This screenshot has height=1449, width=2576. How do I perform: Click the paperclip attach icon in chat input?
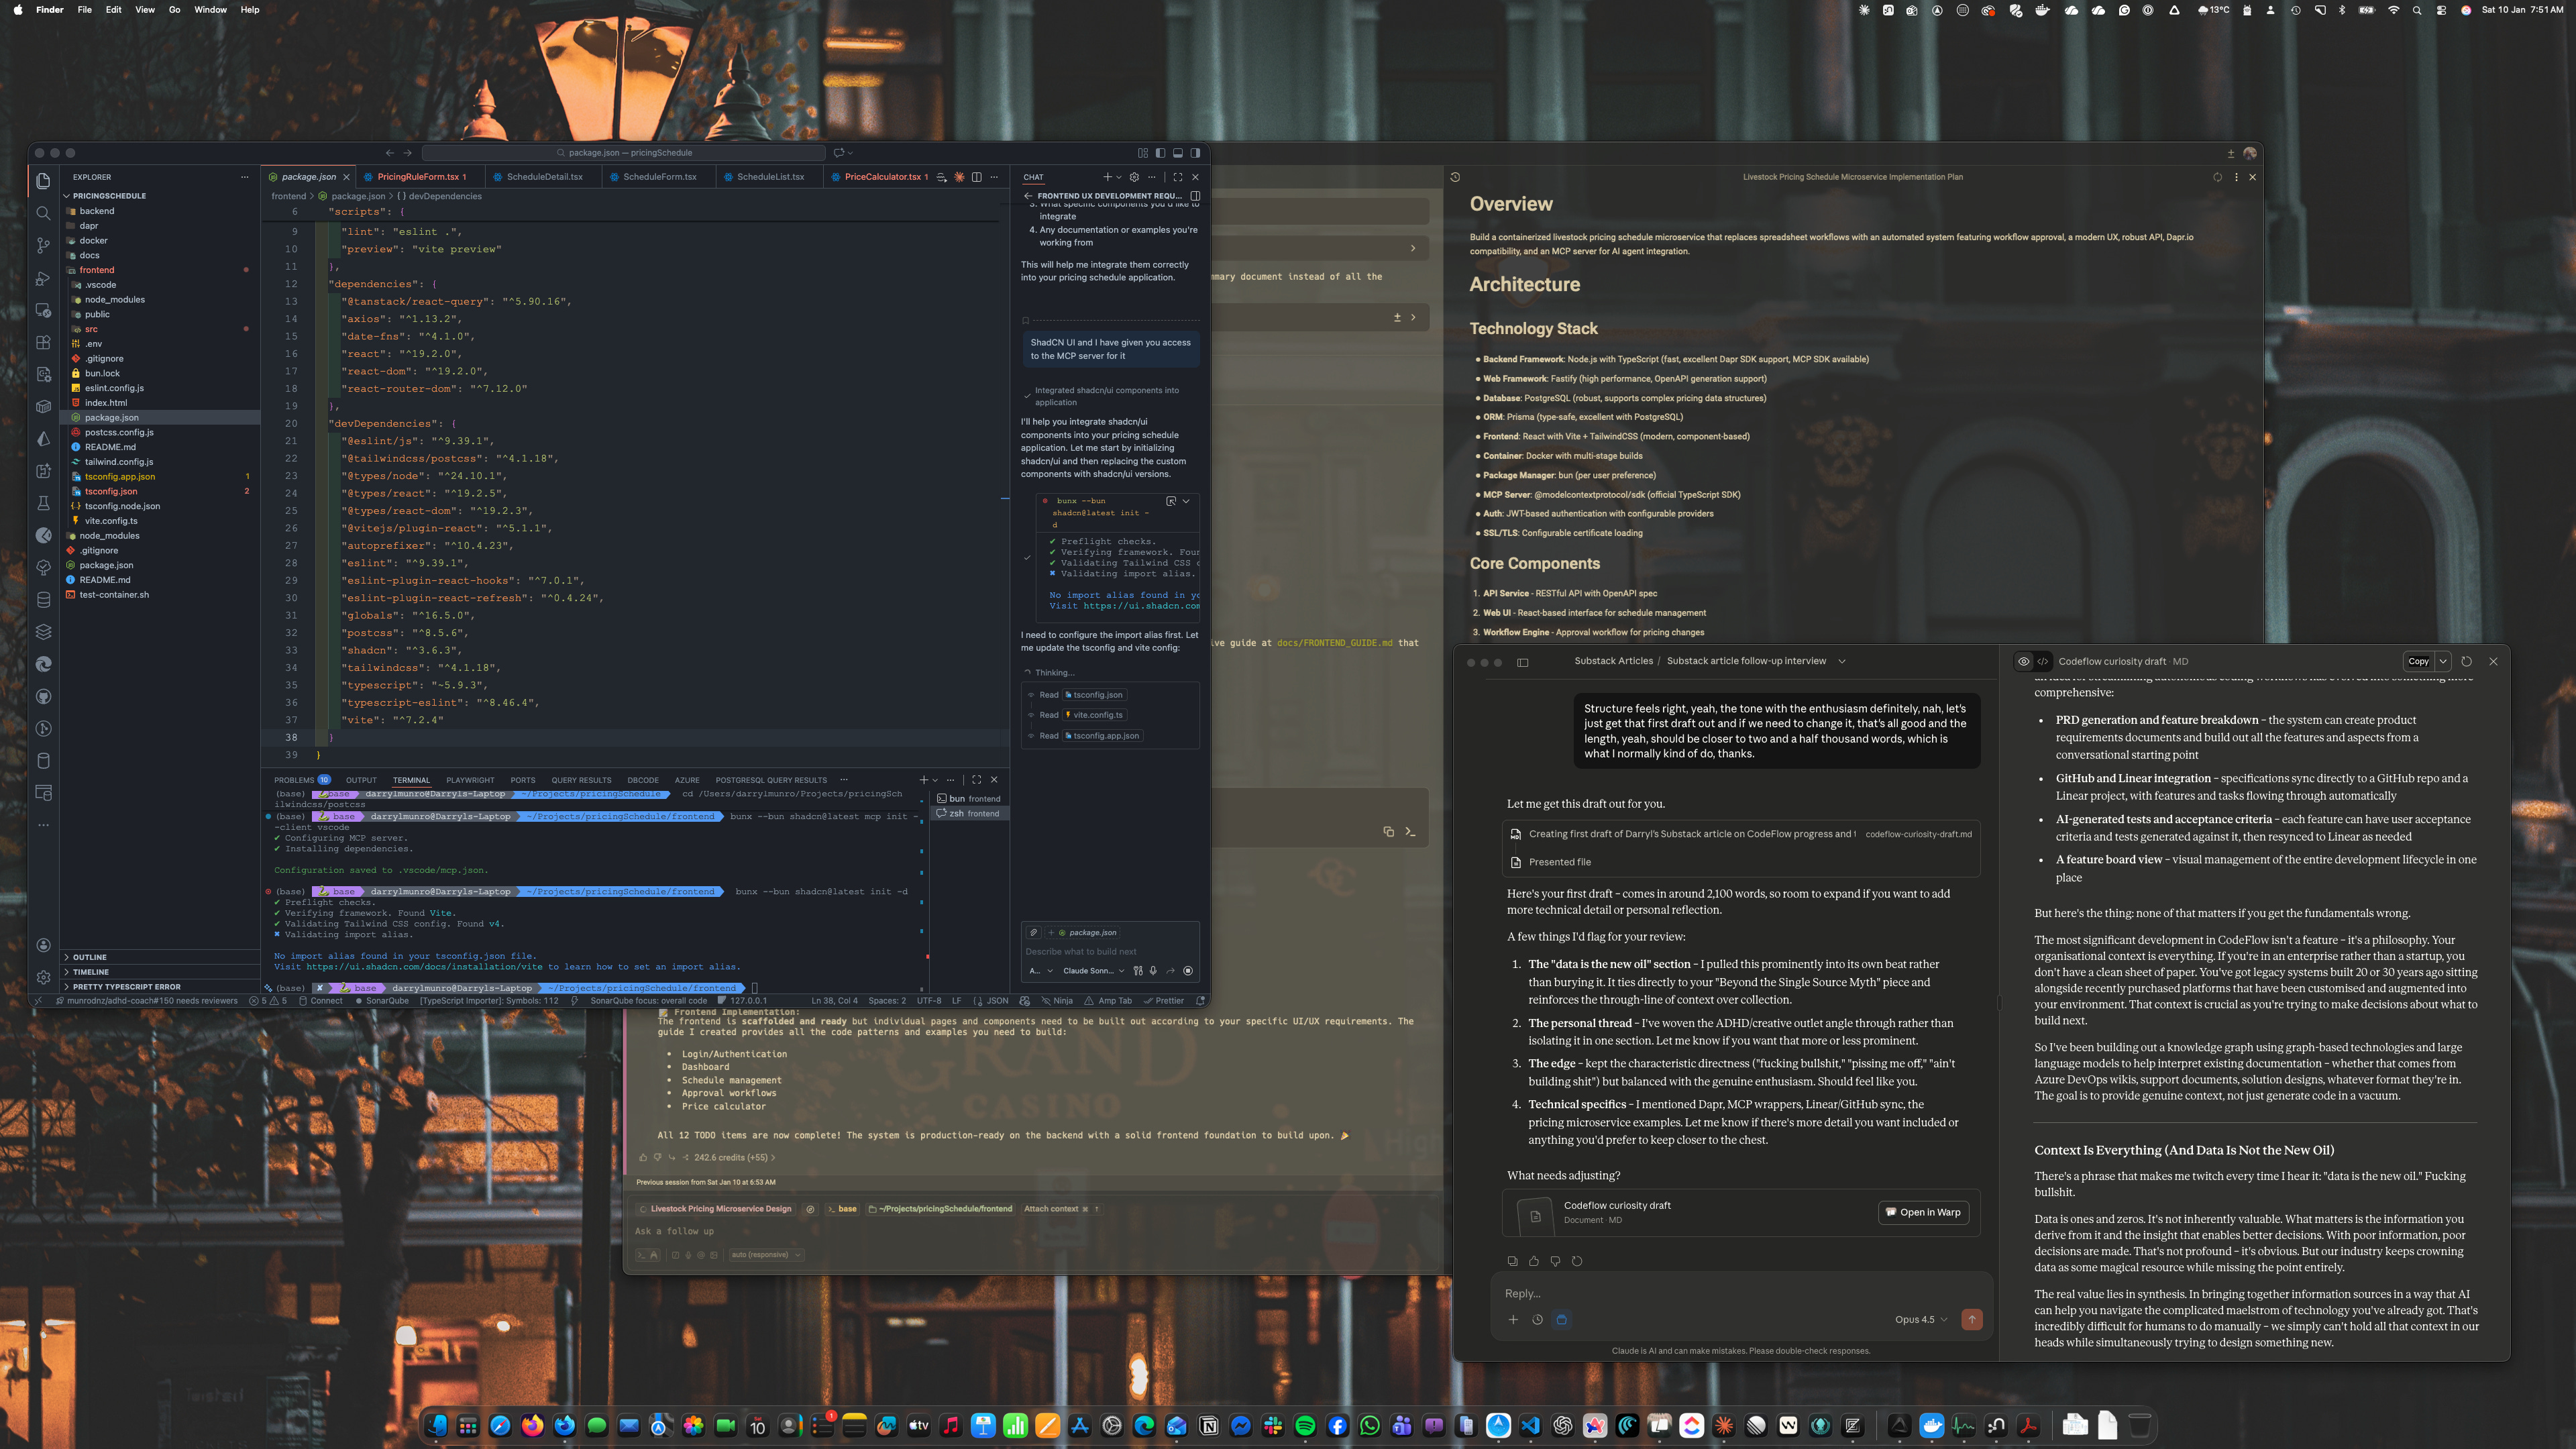(x=1034, y=932)
